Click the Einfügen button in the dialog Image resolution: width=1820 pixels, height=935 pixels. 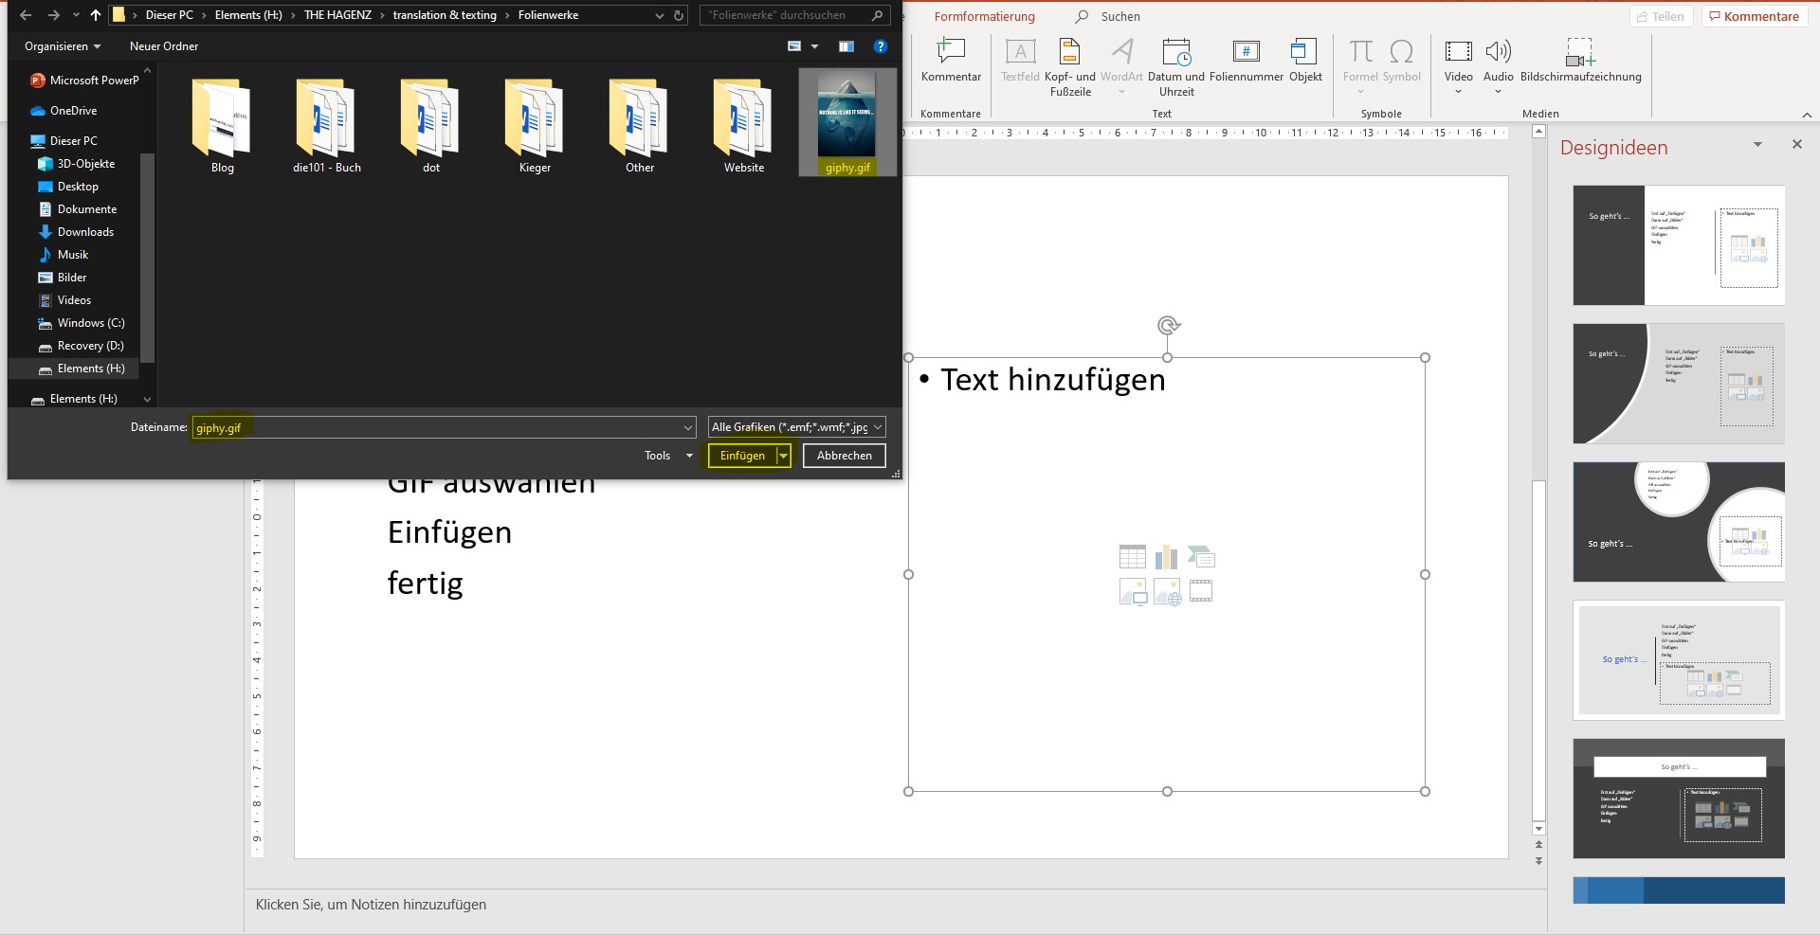[x=742, y=456]
